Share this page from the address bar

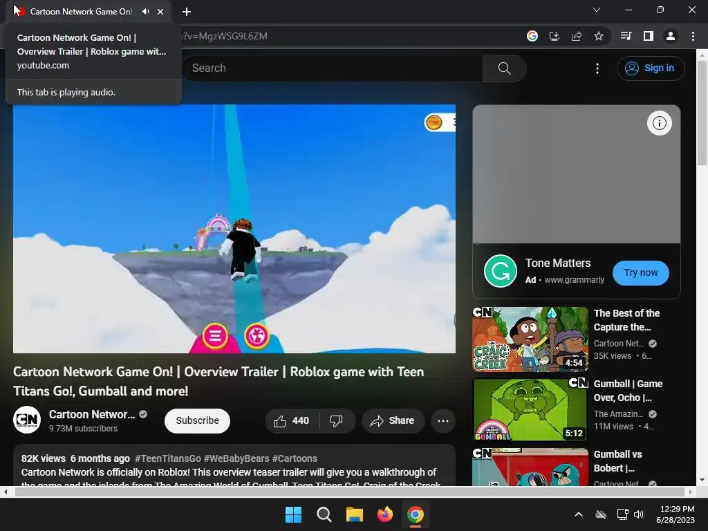[x=577, y=36]
